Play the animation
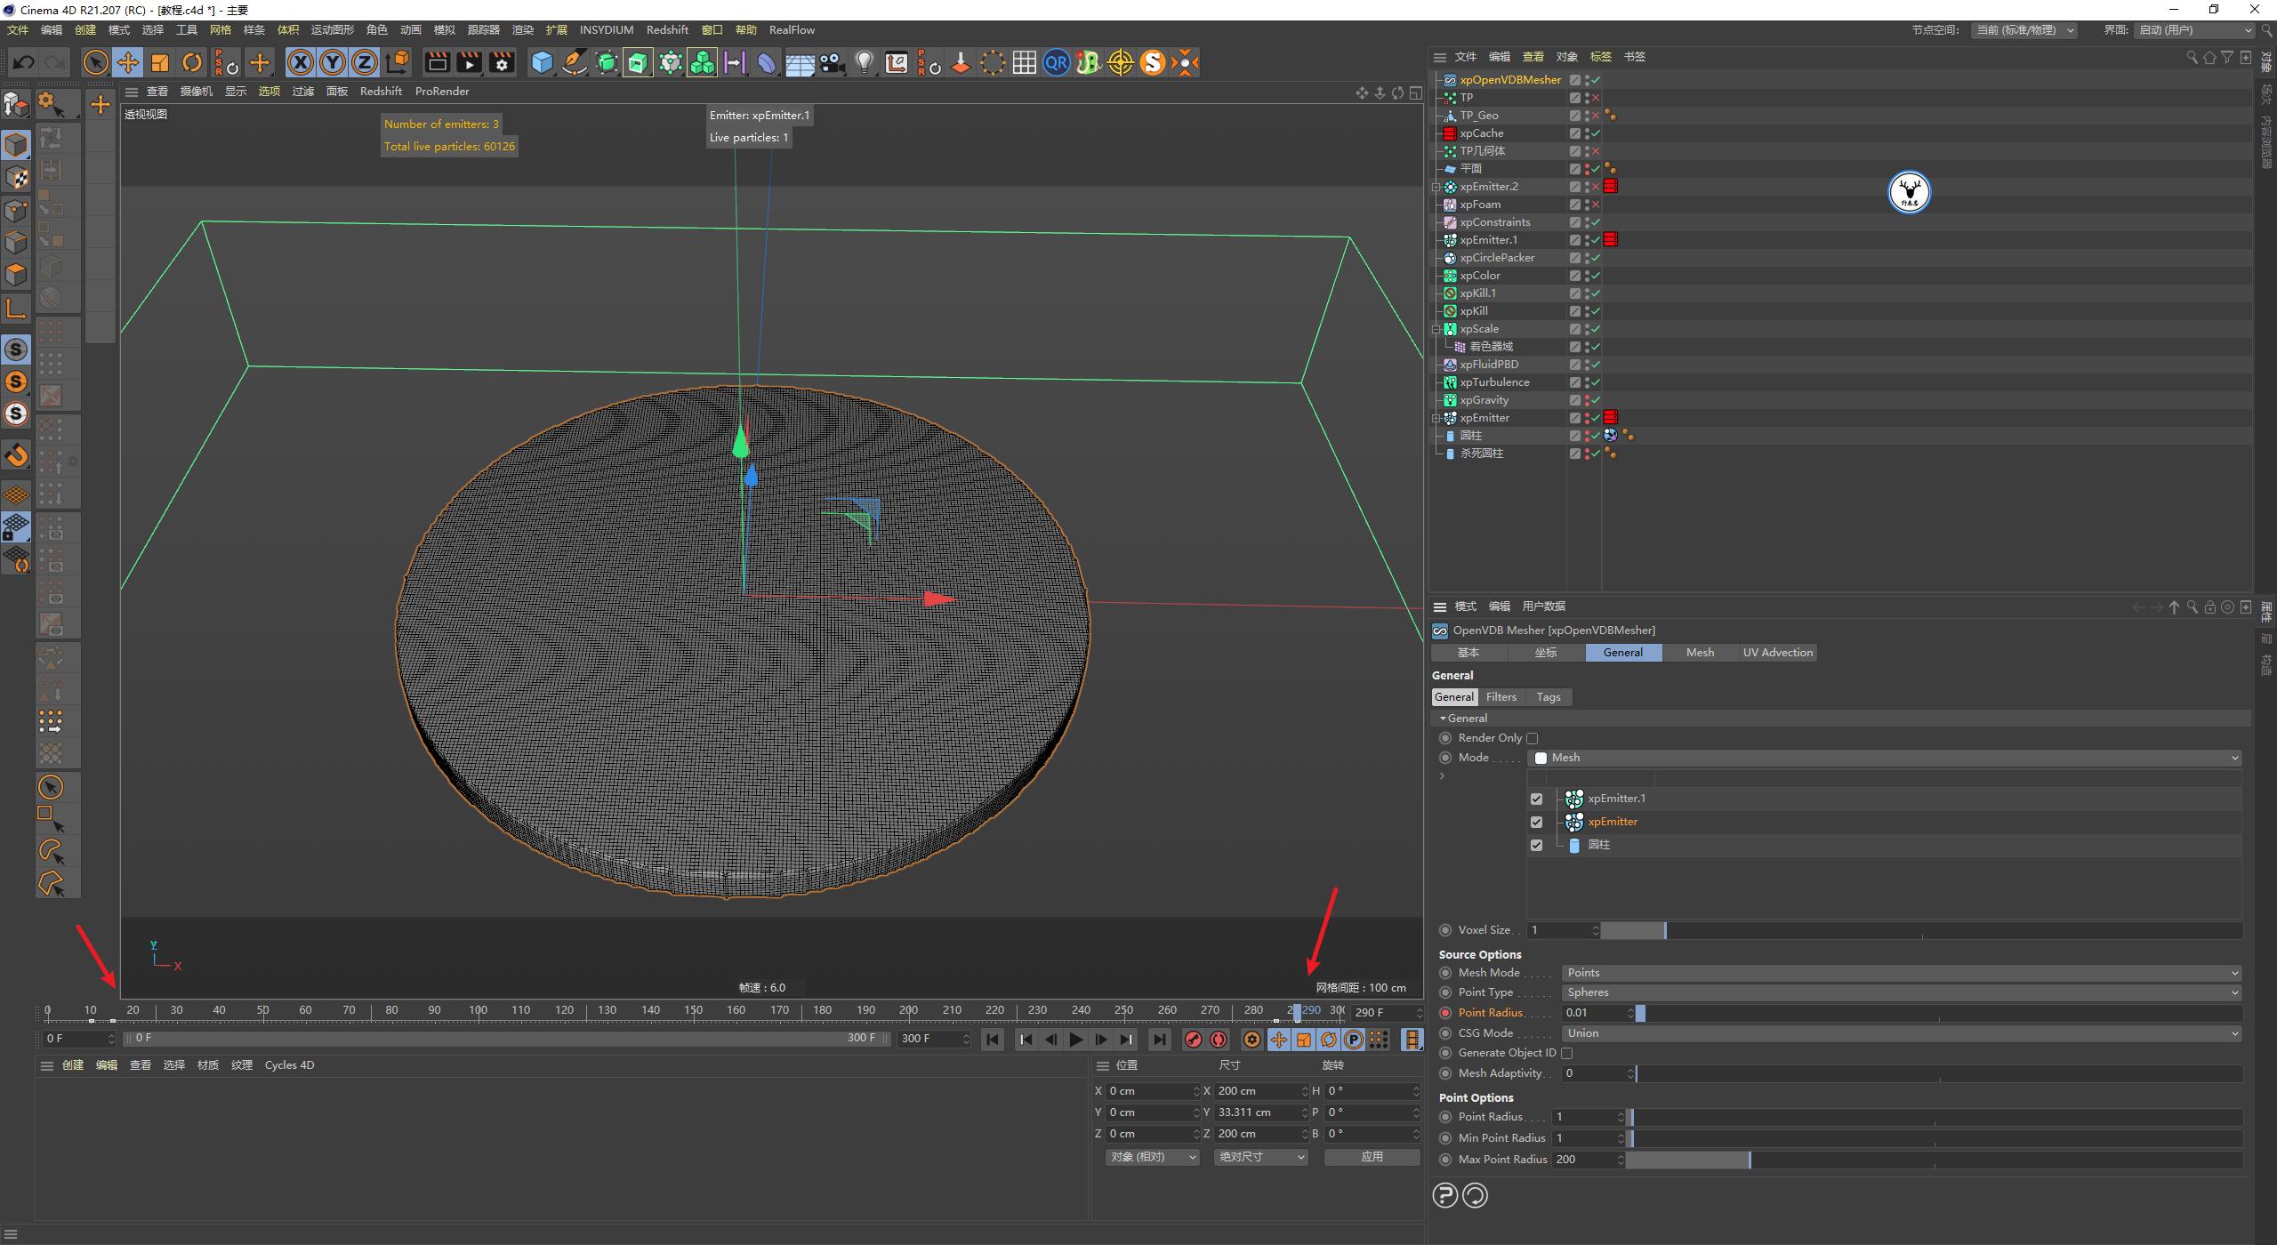 tap(1076, 1038)
